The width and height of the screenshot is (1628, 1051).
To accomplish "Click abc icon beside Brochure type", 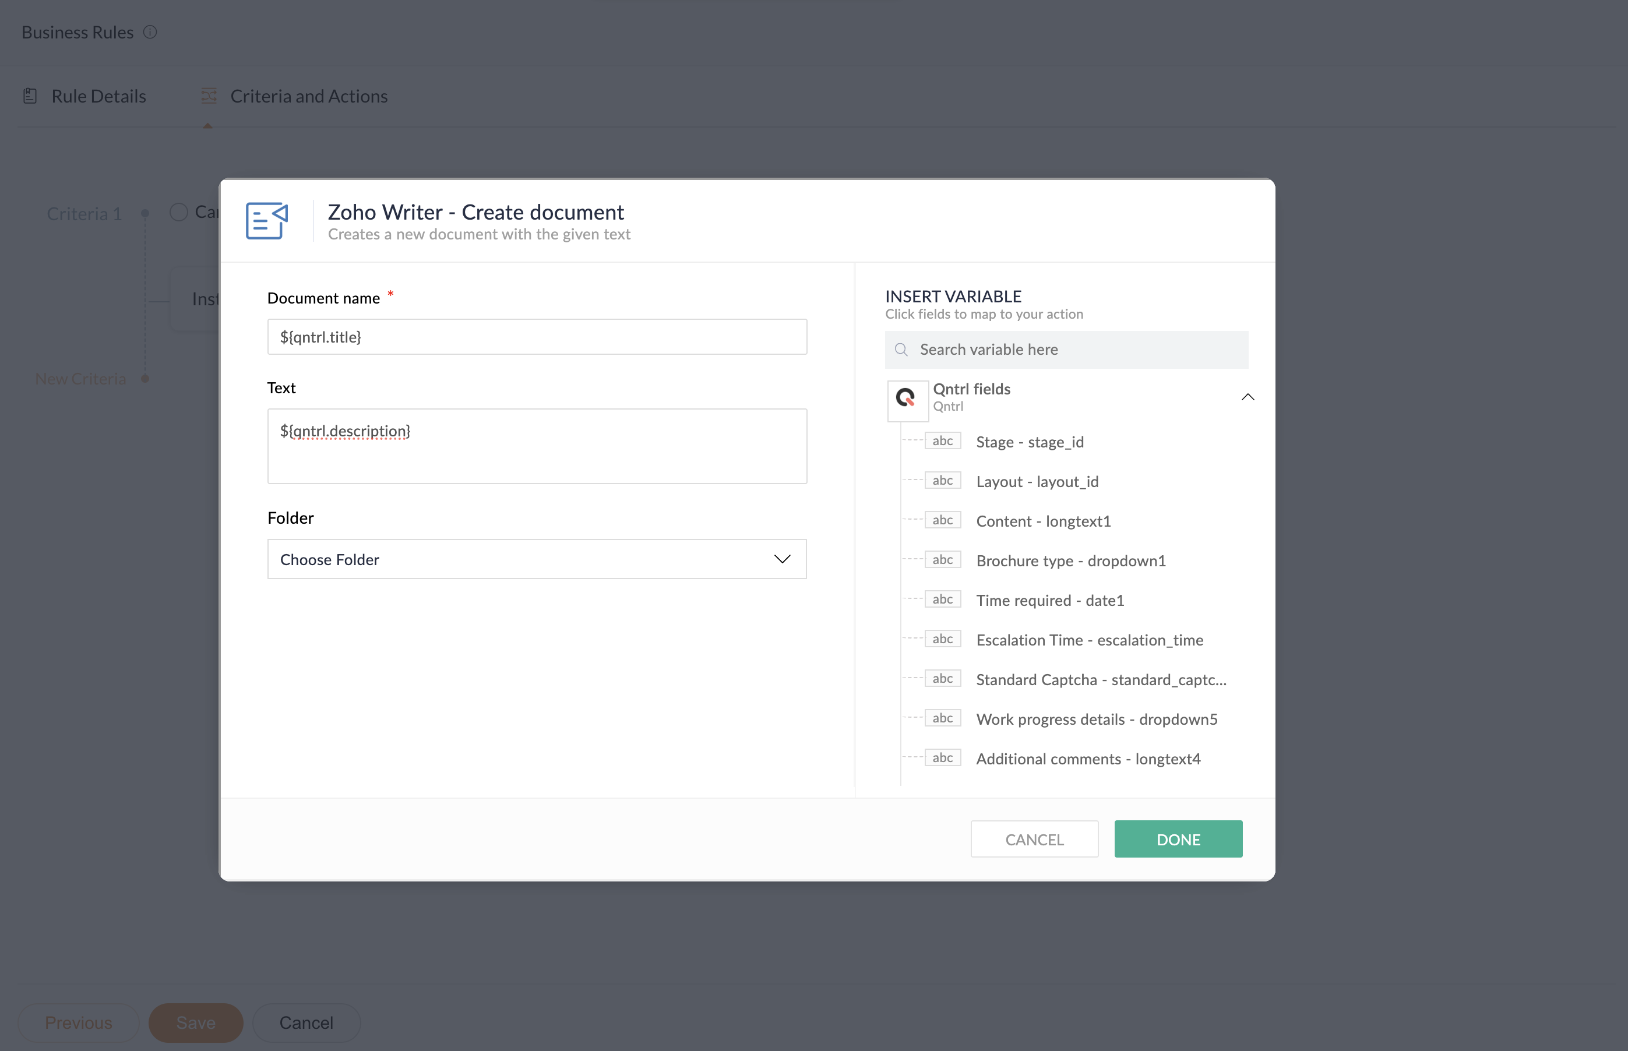I will tap(942, 560).
